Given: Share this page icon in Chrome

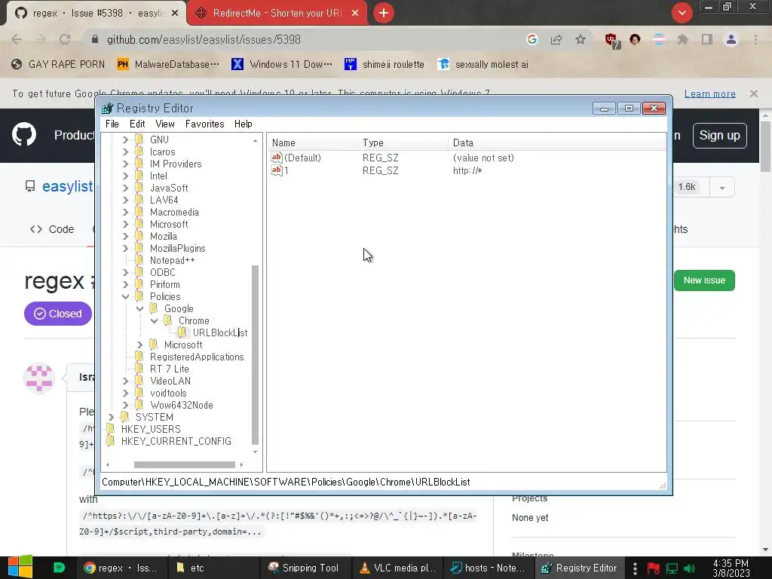Looking at the screenshot, I should pos(556,39).
